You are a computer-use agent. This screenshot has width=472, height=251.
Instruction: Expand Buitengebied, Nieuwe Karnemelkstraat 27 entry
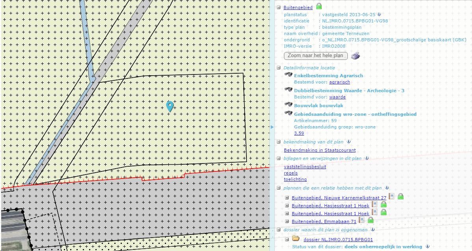(287, 198)
